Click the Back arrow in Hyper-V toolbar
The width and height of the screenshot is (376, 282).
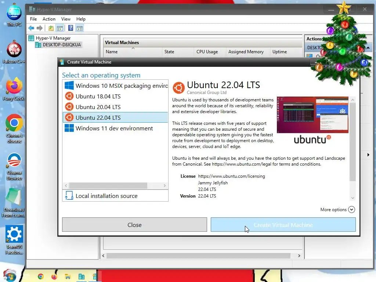(x=31, y=28)
